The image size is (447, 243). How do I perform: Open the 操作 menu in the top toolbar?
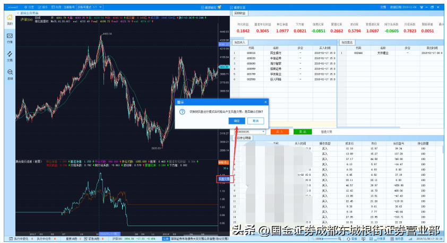(x=43, y=7)
